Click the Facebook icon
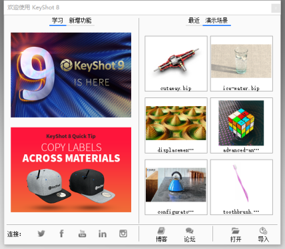This screenshot has height=249, width=285. point(61,234)
